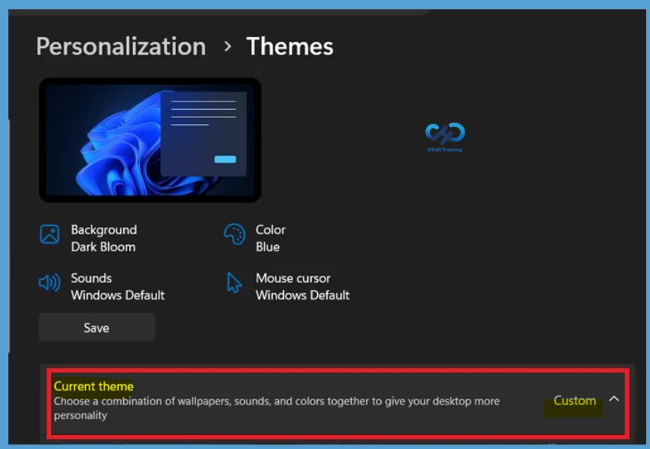Image resolution: width=650 pixels, height=449 pixels.
Task: Click the Background picture icon
Action: tap(50, 234)
